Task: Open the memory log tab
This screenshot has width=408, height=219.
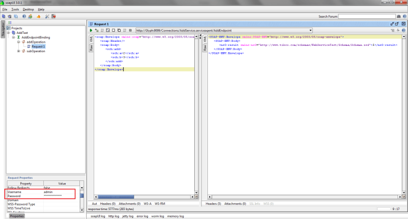Action: point(176,216)
